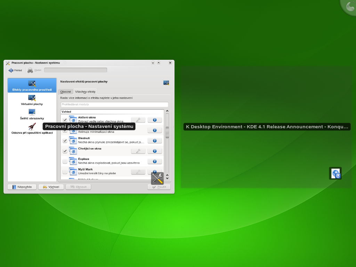
Task: Click 'Animuje minimalizaci okna' description
Action: click(96, 132)
